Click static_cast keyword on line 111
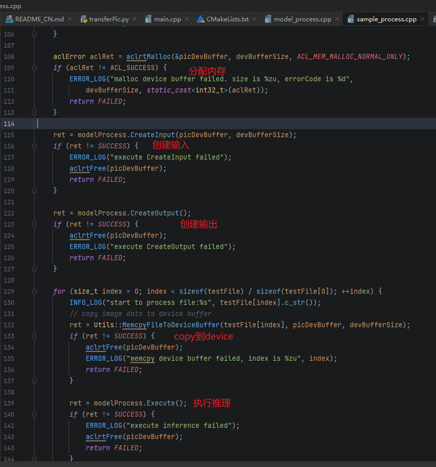 click(x=169, y=90)
